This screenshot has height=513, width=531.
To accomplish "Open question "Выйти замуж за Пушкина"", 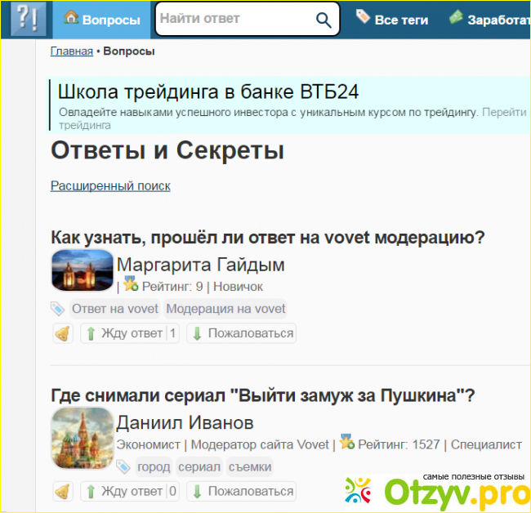I will [262, 395].
